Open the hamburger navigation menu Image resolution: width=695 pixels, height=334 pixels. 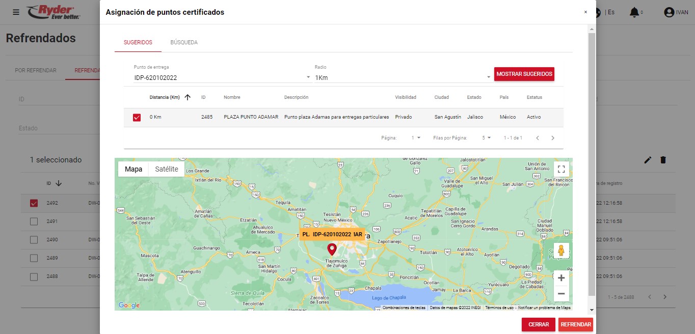16,12
